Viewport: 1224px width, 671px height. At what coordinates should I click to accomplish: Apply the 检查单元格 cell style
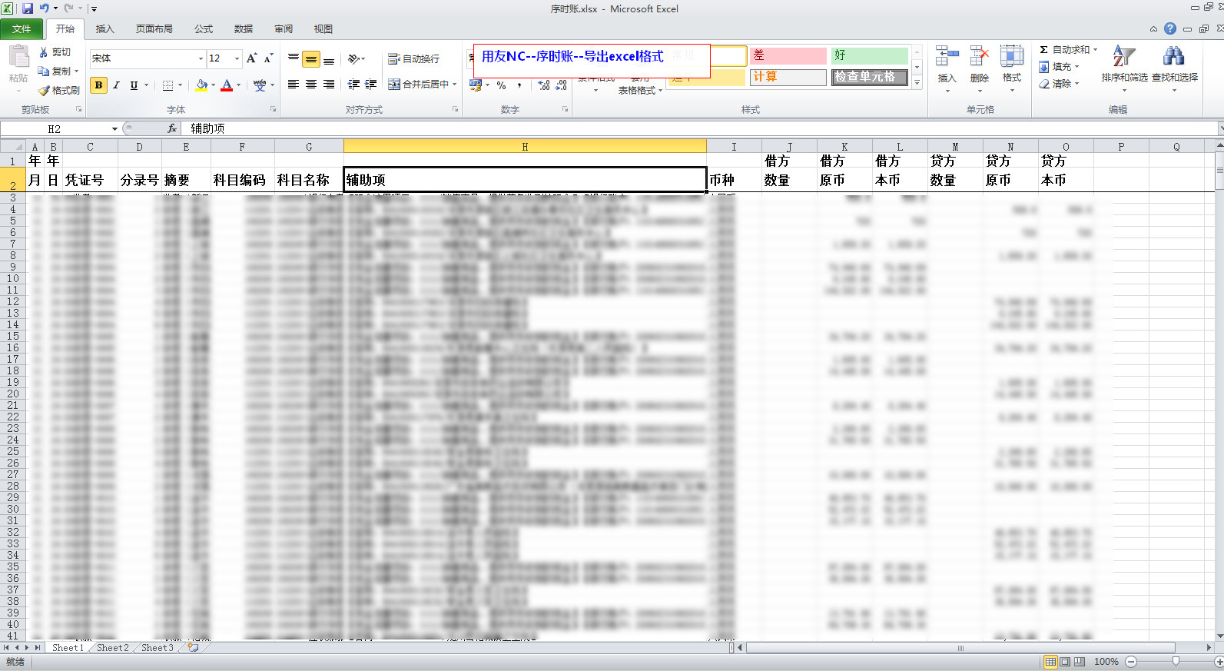click(866, 77)
